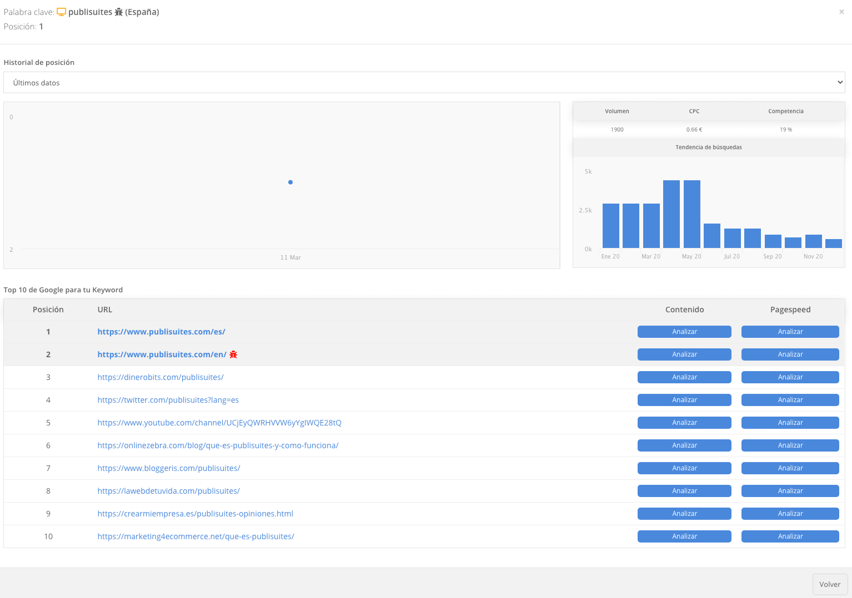Click the spider icon next to the keyword title

pyautogui.click(x=119, y=12)
